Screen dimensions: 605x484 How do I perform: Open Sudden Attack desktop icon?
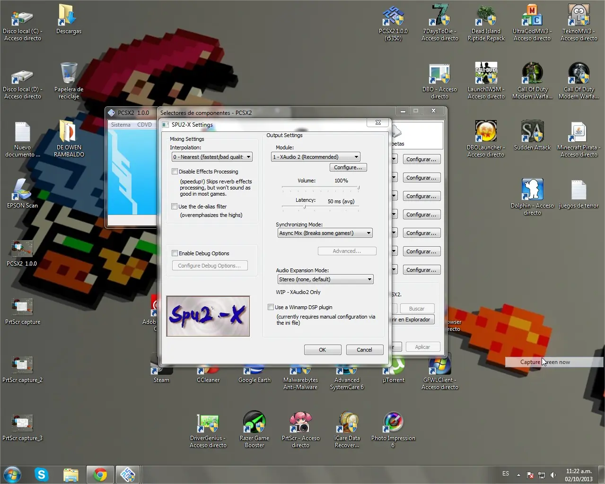coord(532,136)
